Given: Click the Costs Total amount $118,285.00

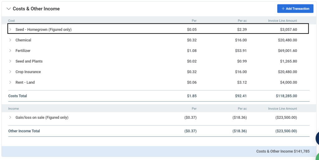Looking at the screenshot, I should pyautogui.click(x=287, y=96).
